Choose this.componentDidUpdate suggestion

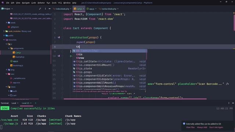point(109,79)
